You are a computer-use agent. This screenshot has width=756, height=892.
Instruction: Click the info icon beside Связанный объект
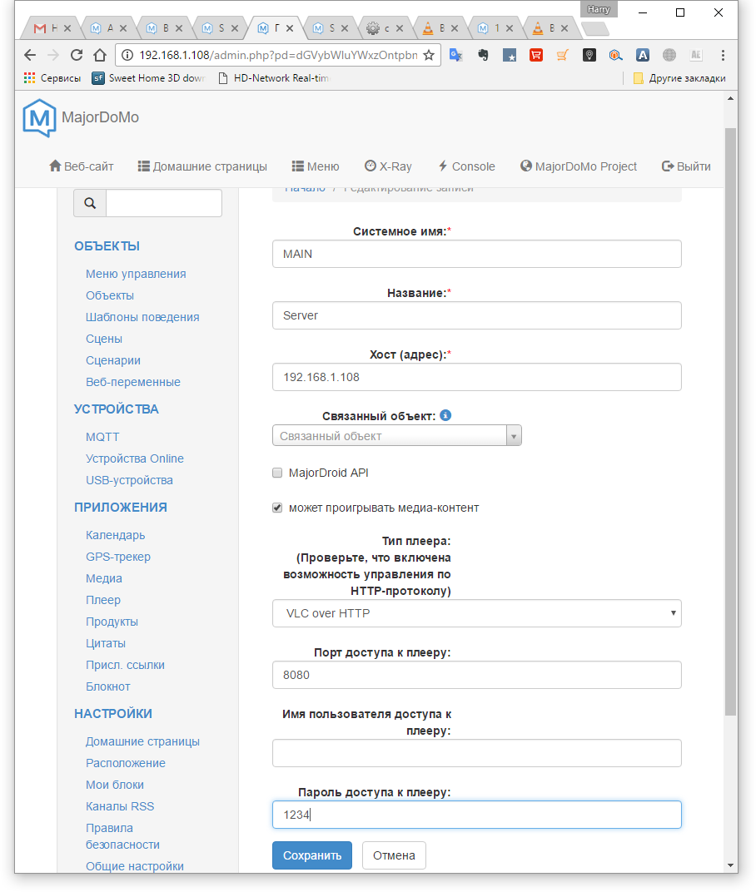coord(445,415)
